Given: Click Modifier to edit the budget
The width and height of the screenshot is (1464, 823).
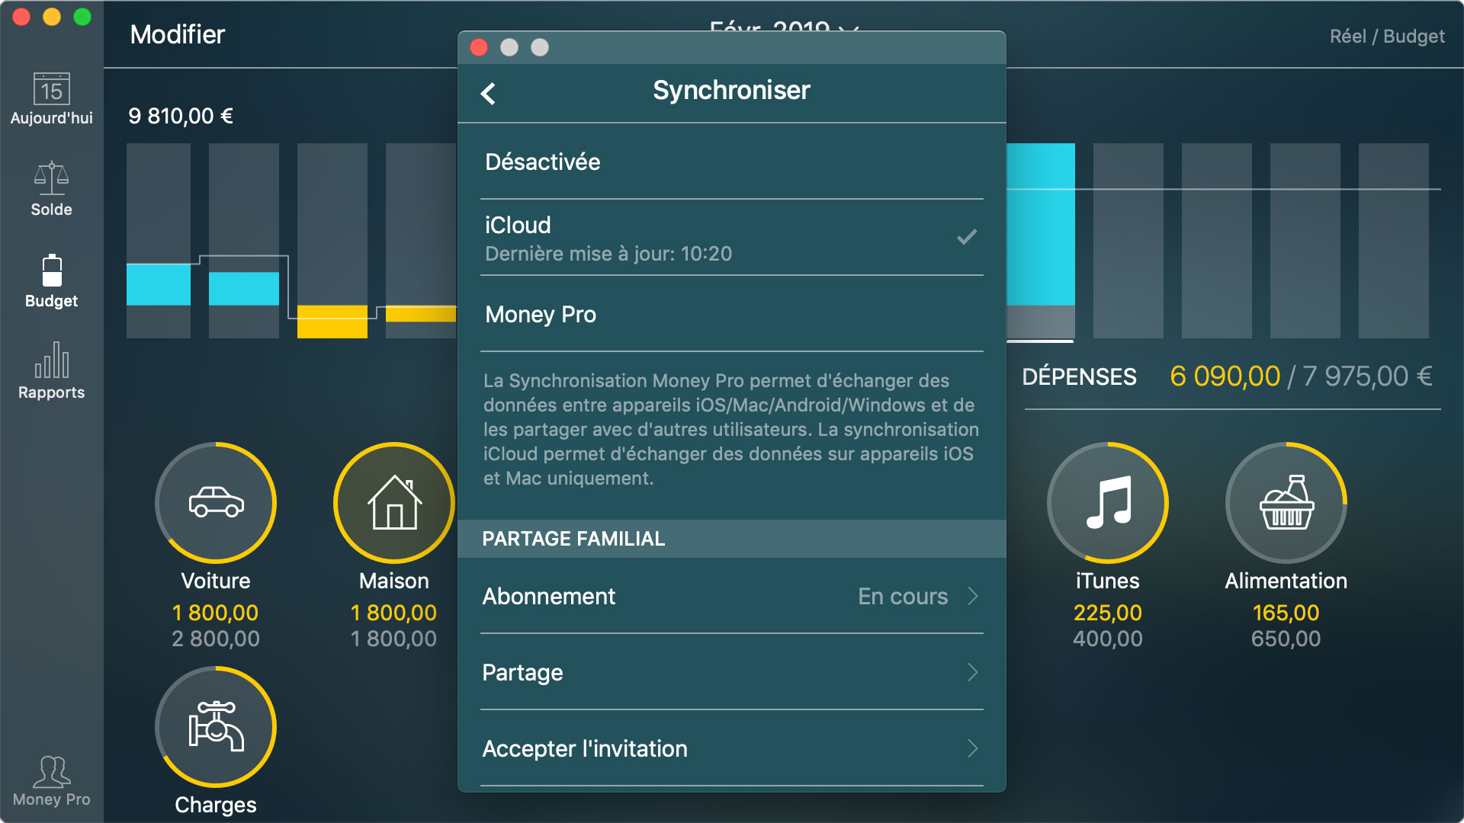Looking at the screenshot, I should 177,34.
